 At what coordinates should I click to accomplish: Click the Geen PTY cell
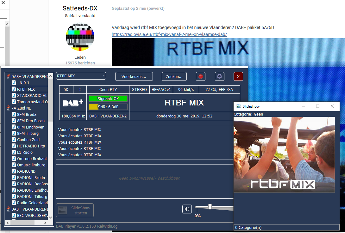(108, 90)
